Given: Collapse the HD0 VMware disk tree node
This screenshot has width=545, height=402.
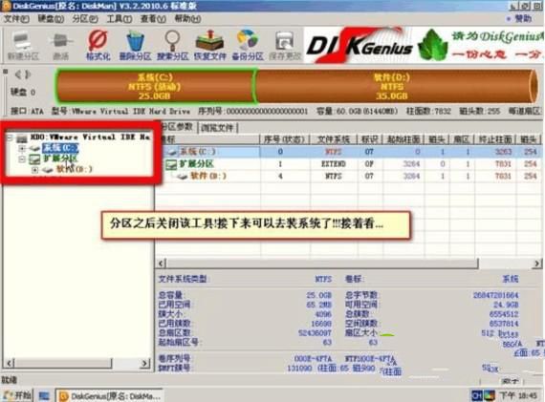Looking at the screenshot, I should point(10,138).
